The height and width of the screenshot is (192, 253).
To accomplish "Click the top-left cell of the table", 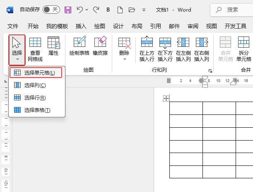I will 186,108.
